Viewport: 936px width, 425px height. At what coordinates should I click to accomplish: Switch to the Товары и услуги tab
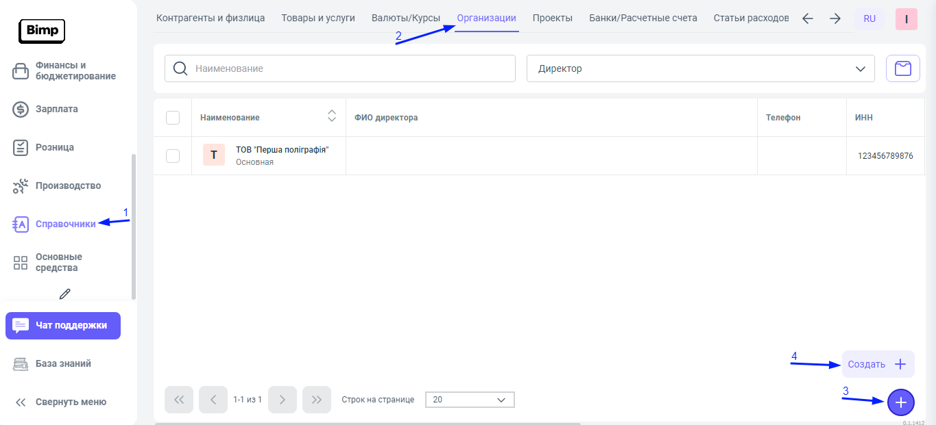point(318,18)
